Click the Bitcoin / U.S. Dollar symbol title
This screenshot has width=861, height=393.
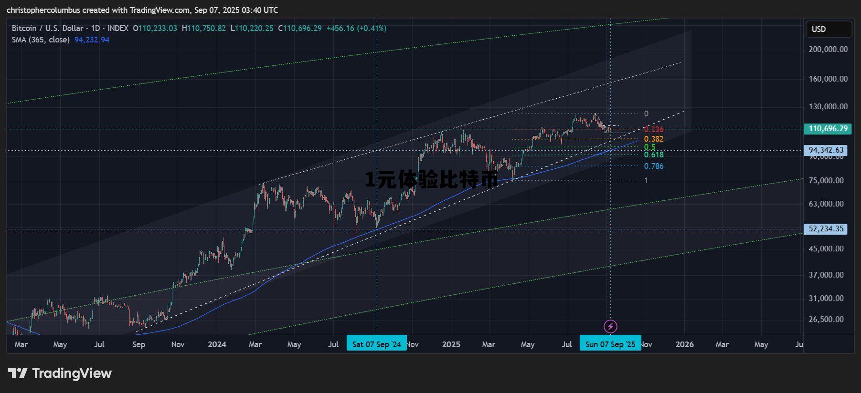click(47, 28)
